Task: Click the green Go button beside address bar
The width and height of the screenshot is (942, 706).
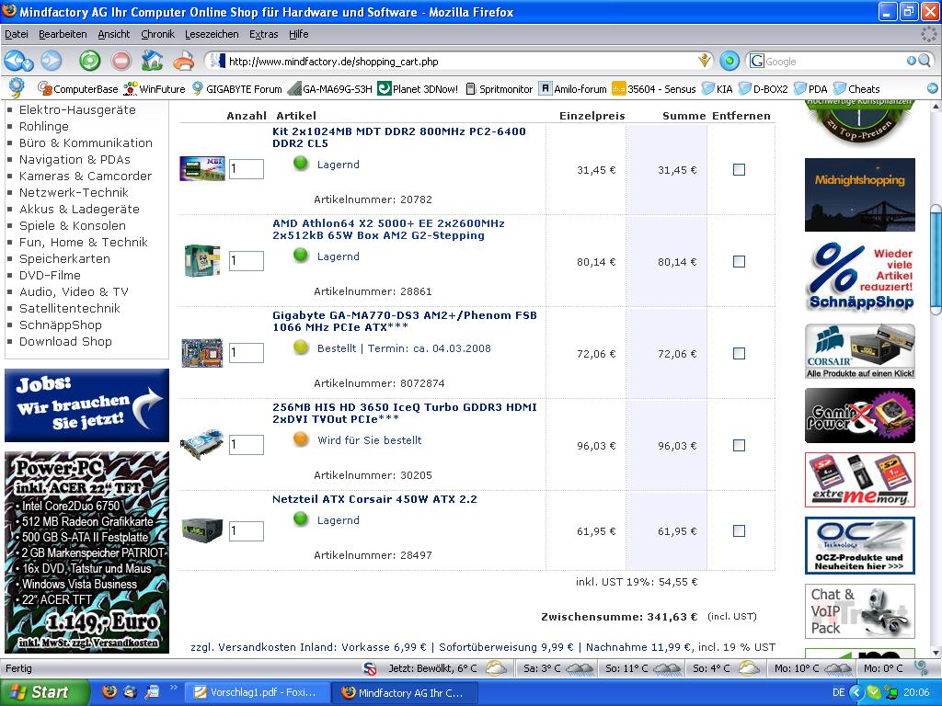Action: [x=729, y=61]
